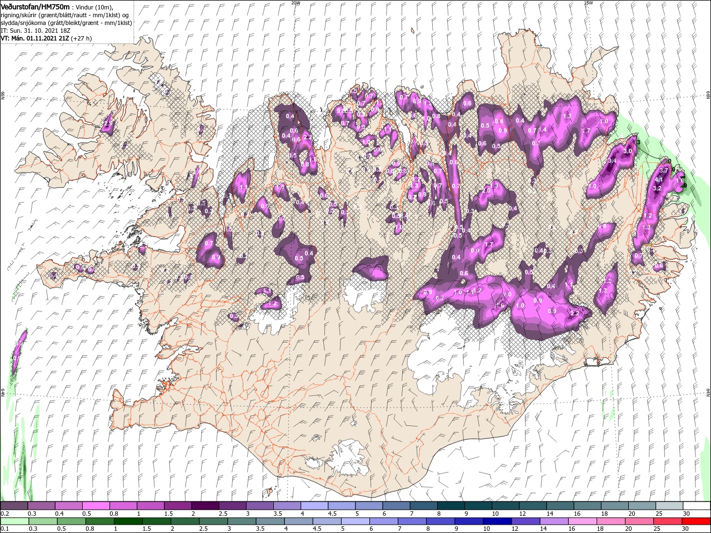The image size is (711, 533).
Task: Click the 'rigning/skúrir' legend description line
Action: point(63,15)
